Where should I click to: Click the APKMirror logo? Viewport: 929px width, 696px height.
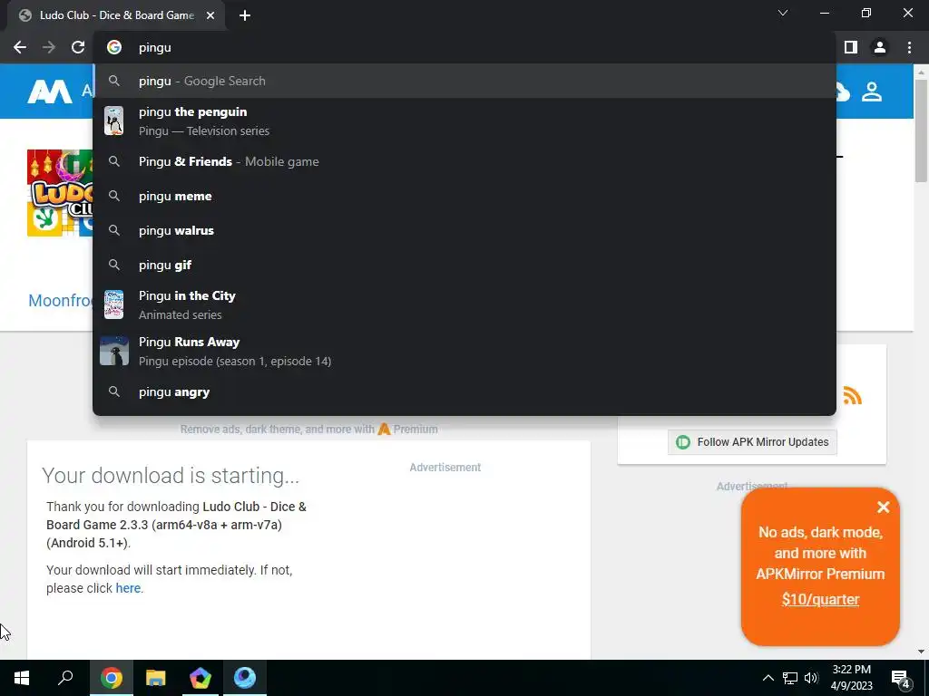(x=50, y=92)
